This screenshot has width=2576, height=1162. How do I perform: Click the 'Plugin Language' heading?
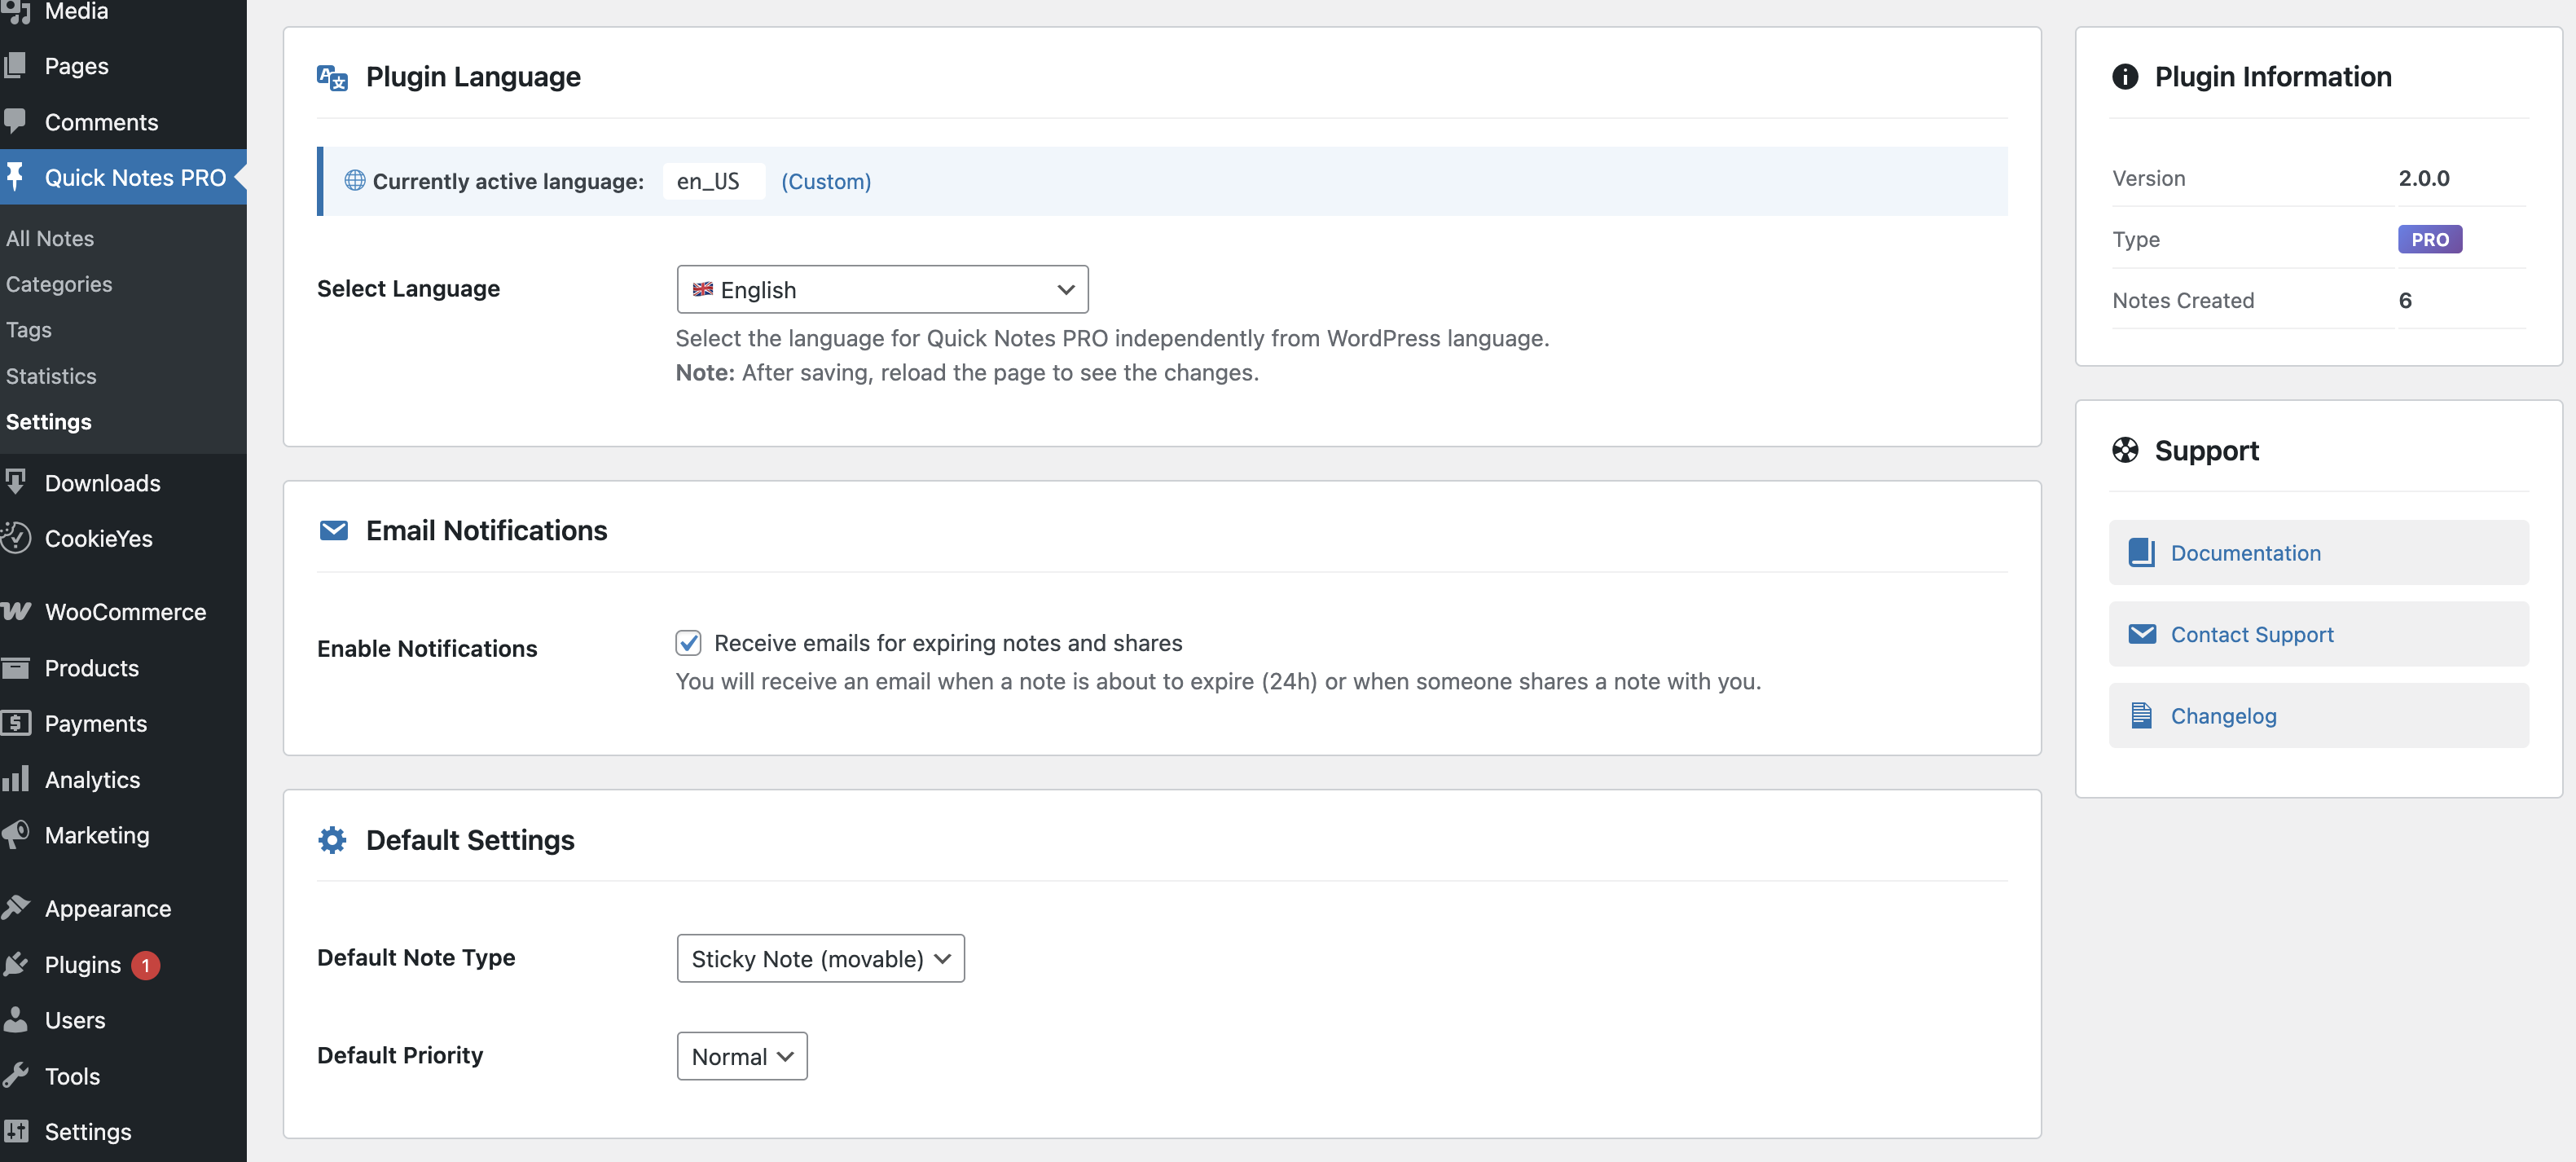point(473,77)
